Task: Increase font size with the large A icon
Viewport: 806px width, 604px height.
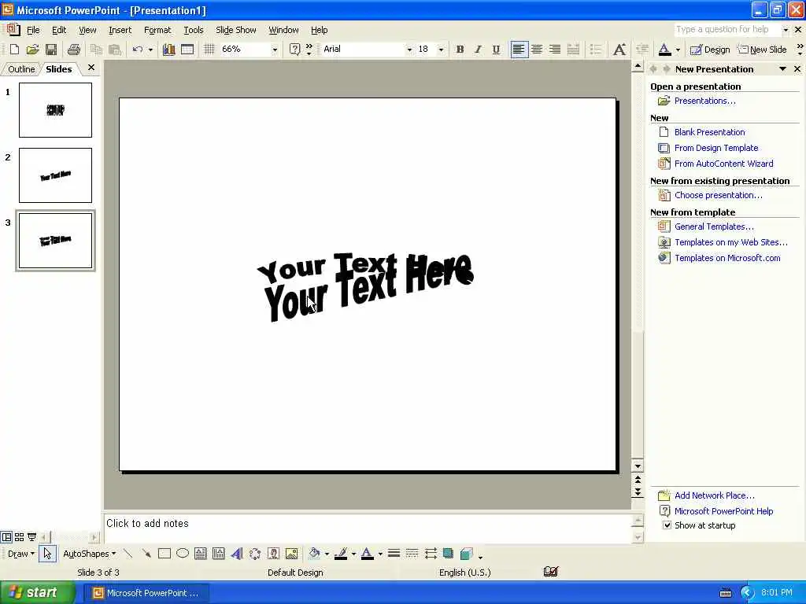Action: (x=619, y=50)
